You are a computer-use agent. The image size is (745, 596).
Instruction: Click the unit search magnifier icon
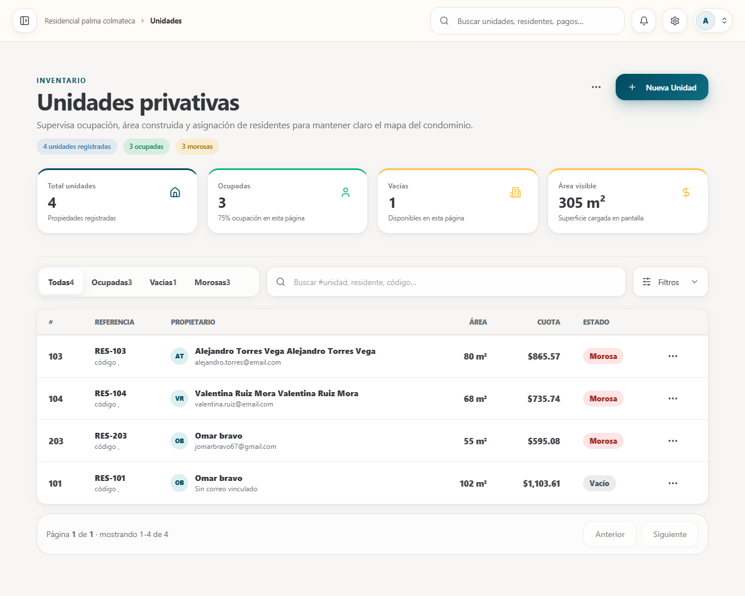[280, 282]
